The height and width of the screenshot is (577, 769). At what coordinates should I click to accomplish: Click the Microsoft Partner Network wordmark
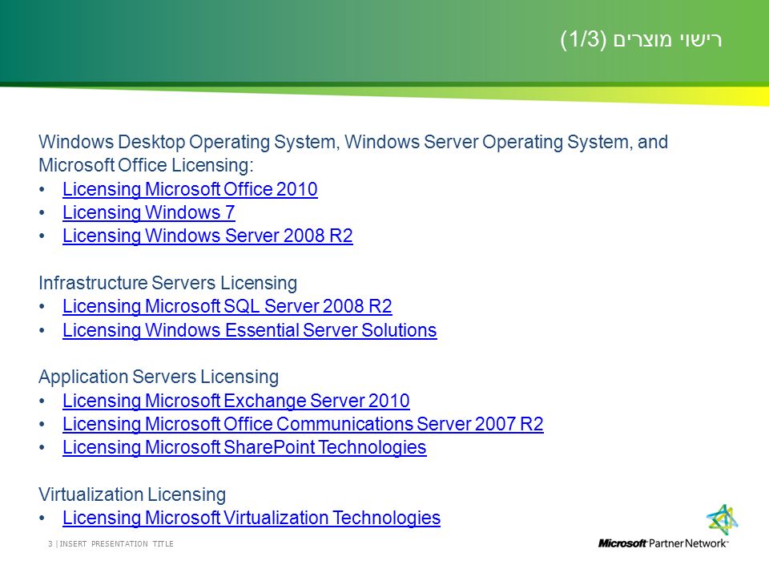(x=663, y=543)
